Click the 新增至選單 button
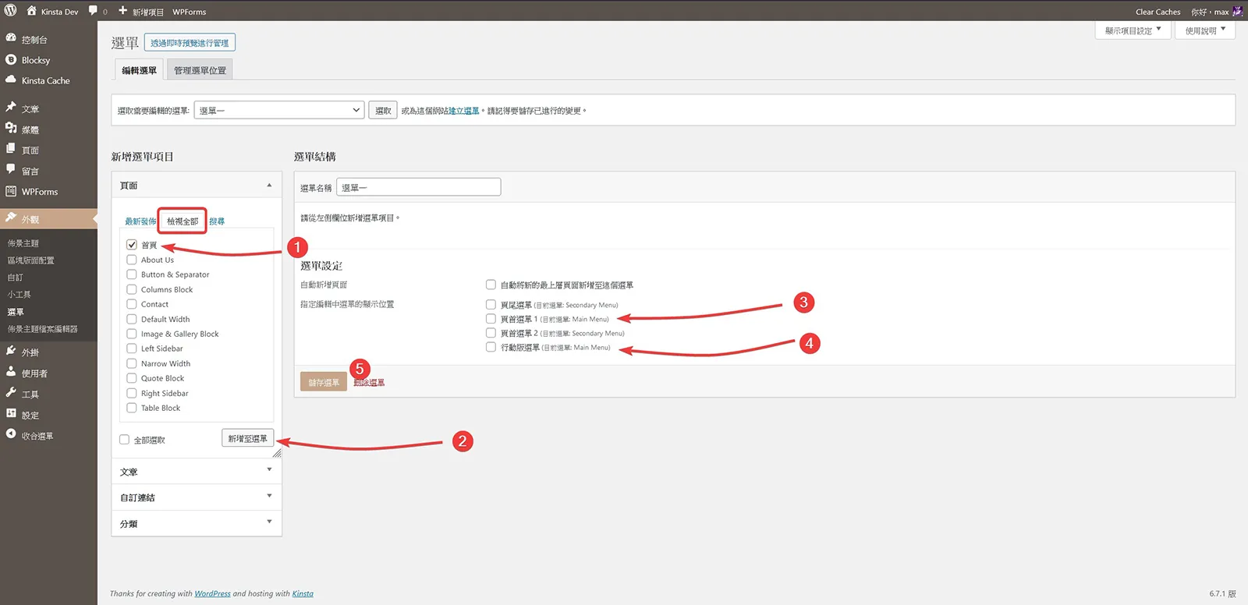1248x605 pixels. (248, 438)
